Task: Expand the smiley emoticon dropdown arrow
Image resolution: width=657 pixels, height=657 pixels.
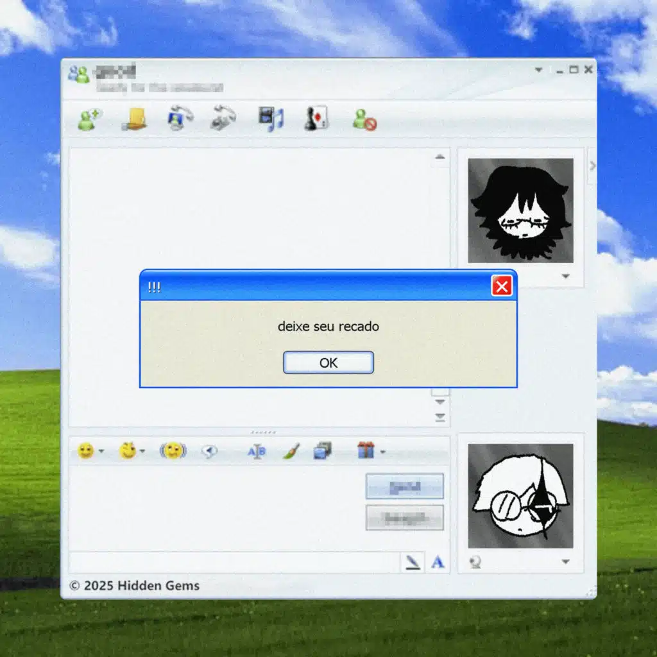Action: click(x=101, y=452)
